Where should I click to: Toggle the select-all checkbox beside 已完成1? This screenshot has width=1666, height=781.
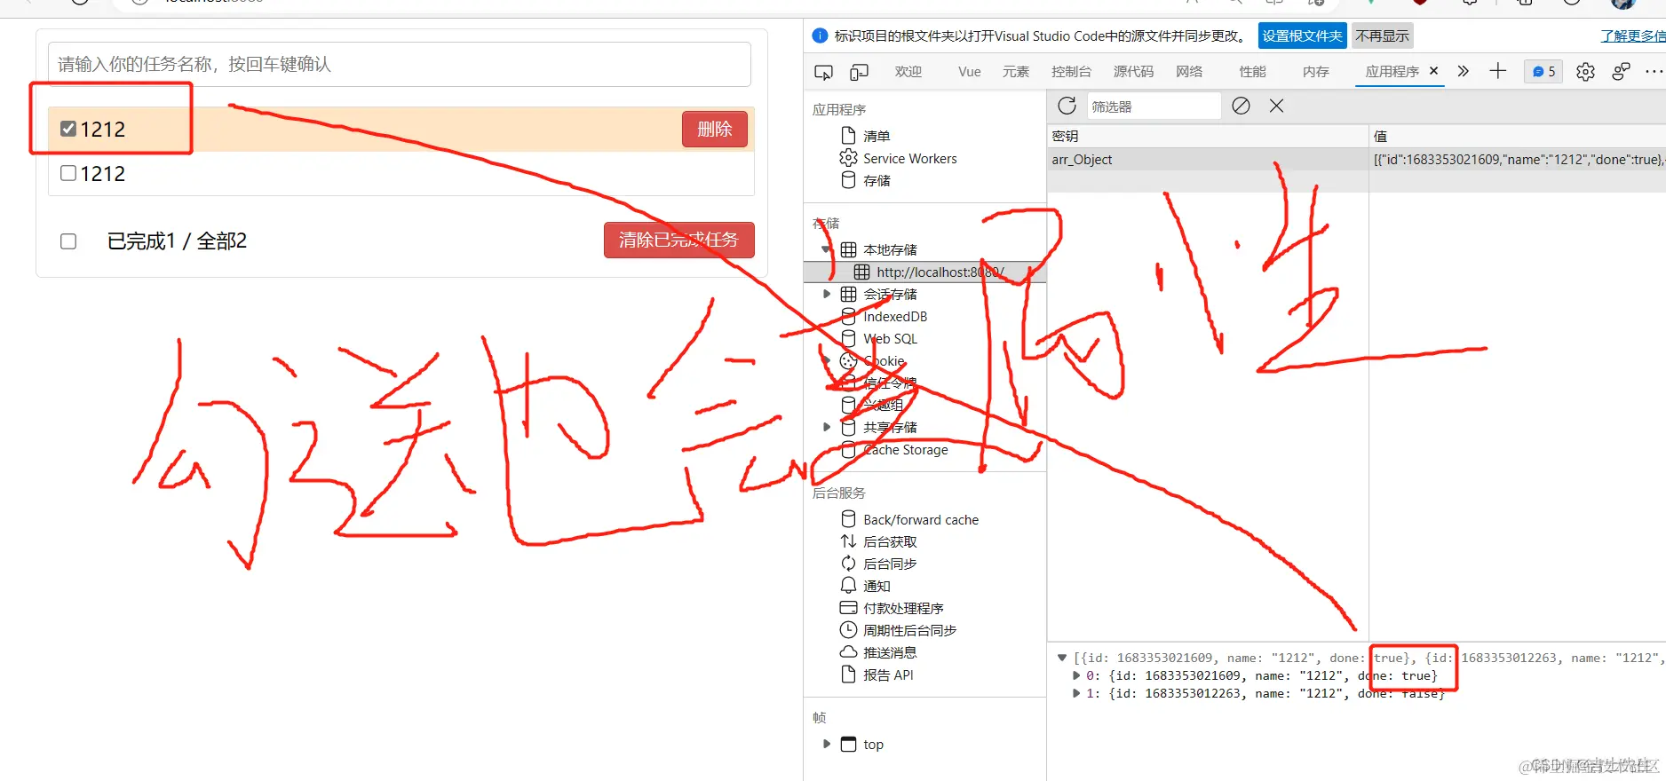point(68,241)
